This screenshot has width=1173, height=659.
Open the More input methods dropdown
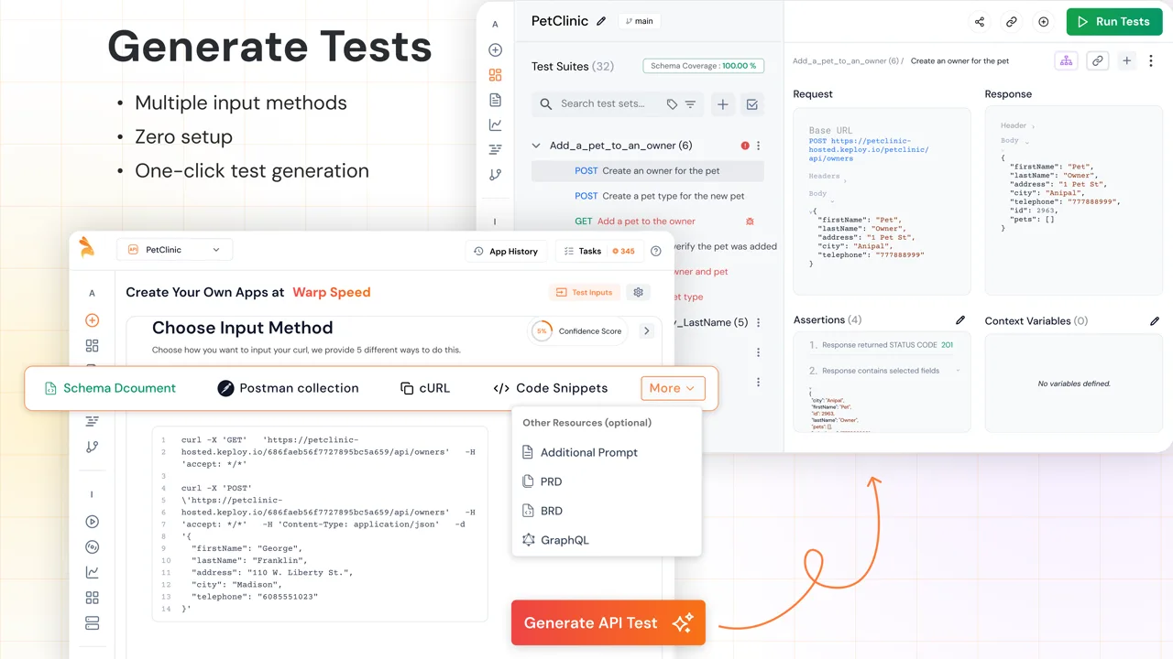click(673, 388)
